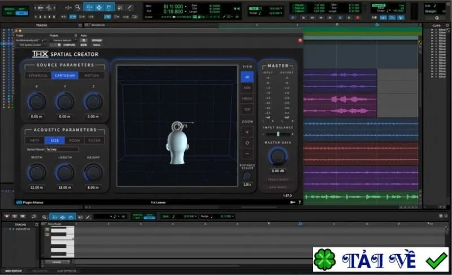452x275 pixels.
Task: Open the Clip Effects tab at bottom
Action: click(67, 271)
